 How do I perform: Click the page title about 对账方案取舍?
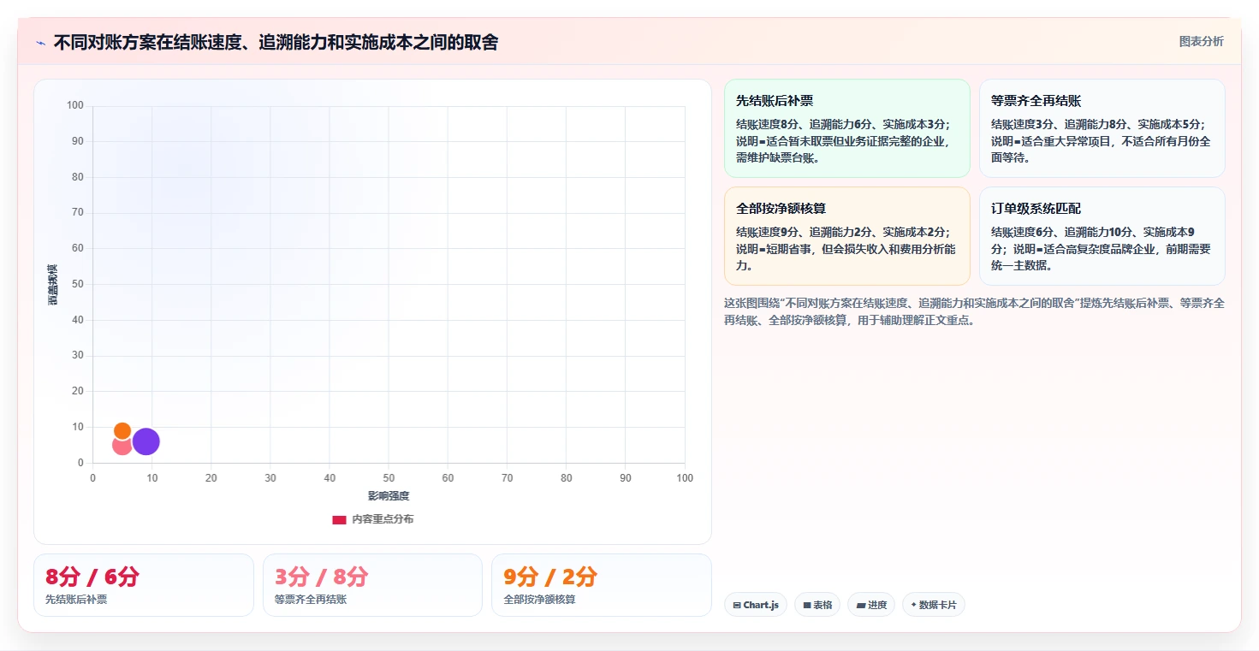click(x=276, y=43)
